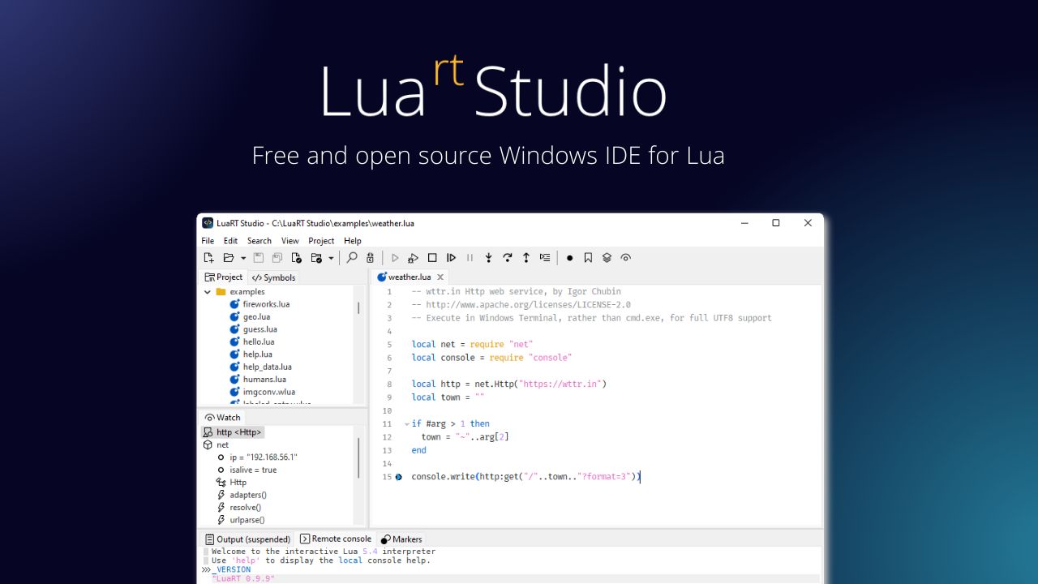
Task: Create a new file using the toolbar icon
Action: [x=209, y=257]
